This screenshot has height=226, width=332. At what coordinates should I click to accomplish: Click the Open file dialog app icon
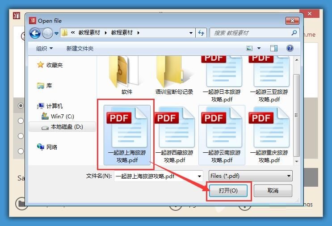[x=32, y=21]
